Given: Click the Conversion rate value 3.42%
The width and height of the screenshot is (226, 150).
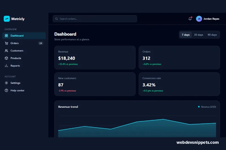Looking at the screenshot, I should pos(149,85).
